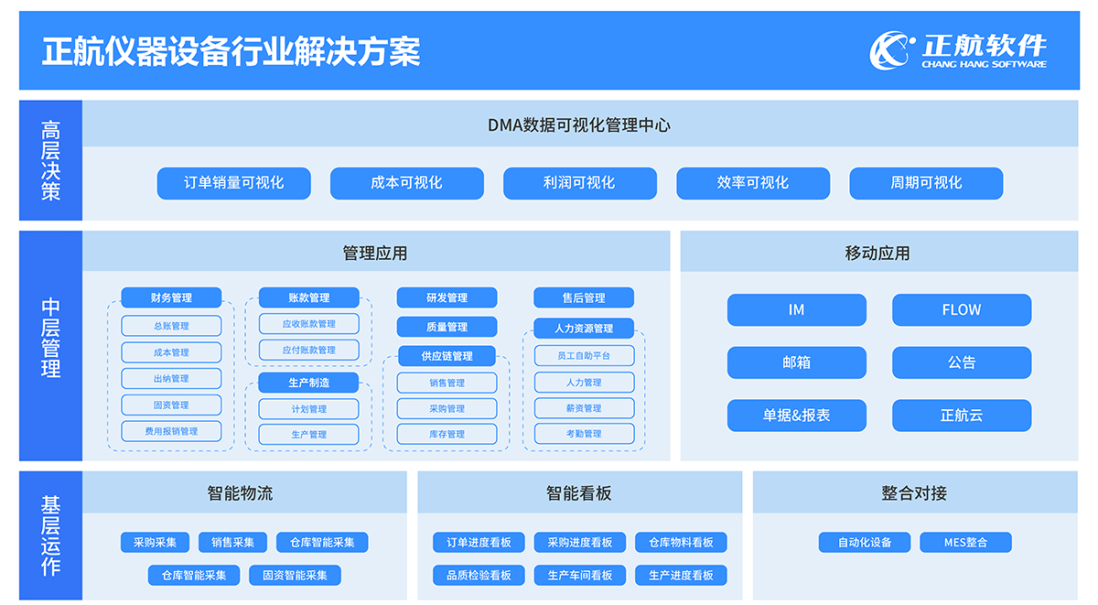Image resolution: width=1098 pixels, height=605 pixels.
Task: Click the DMA数据可视化管理中心 header
Action: tap(578, 125)
